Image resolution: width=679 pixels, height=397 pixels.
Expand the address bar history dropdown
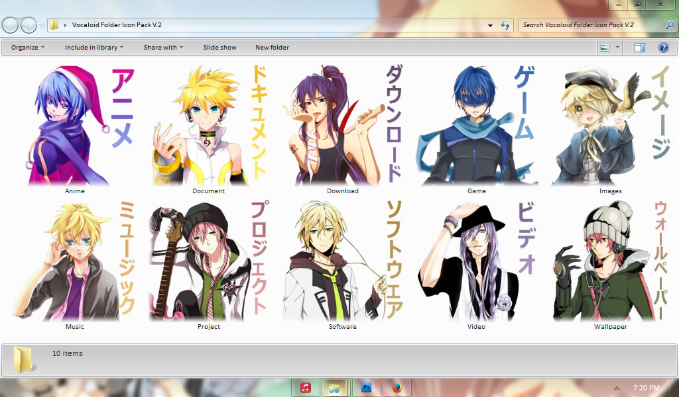pos(490,26)
